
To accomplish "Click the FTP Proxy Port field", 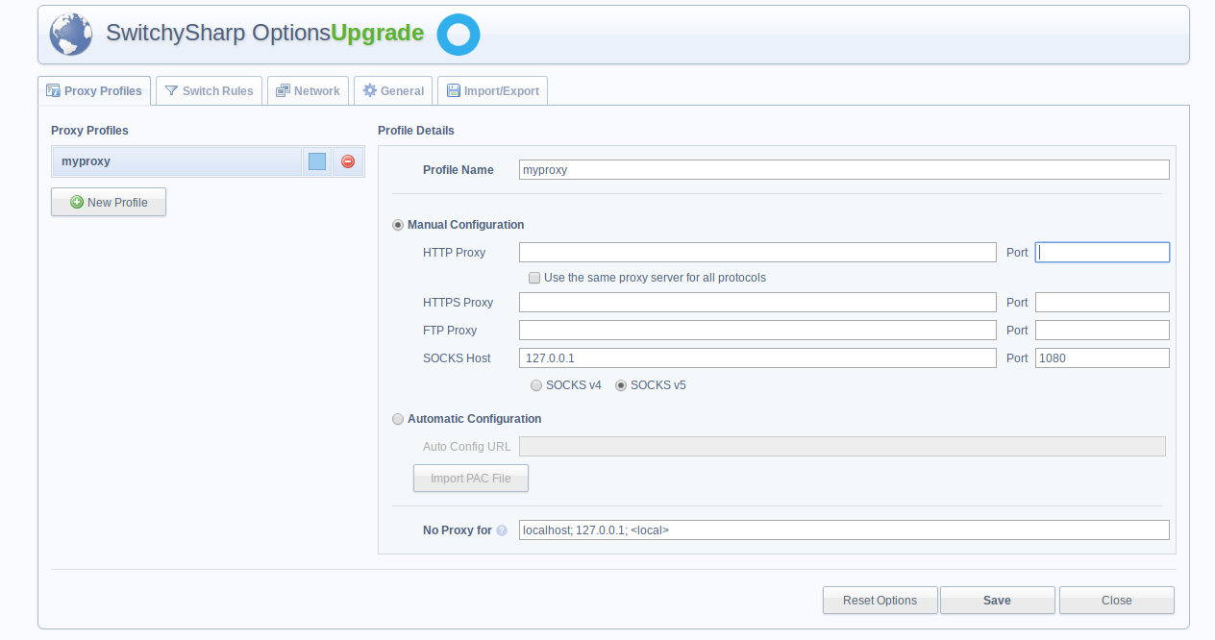I will pos(1103,331).
